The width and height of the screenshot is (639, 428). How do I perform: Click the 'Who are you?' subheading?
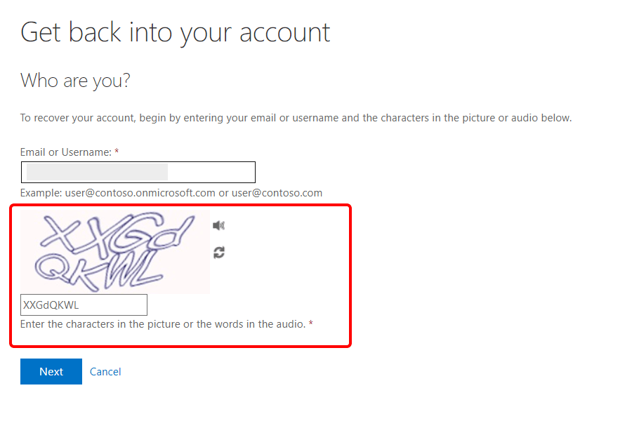[75, 81]
